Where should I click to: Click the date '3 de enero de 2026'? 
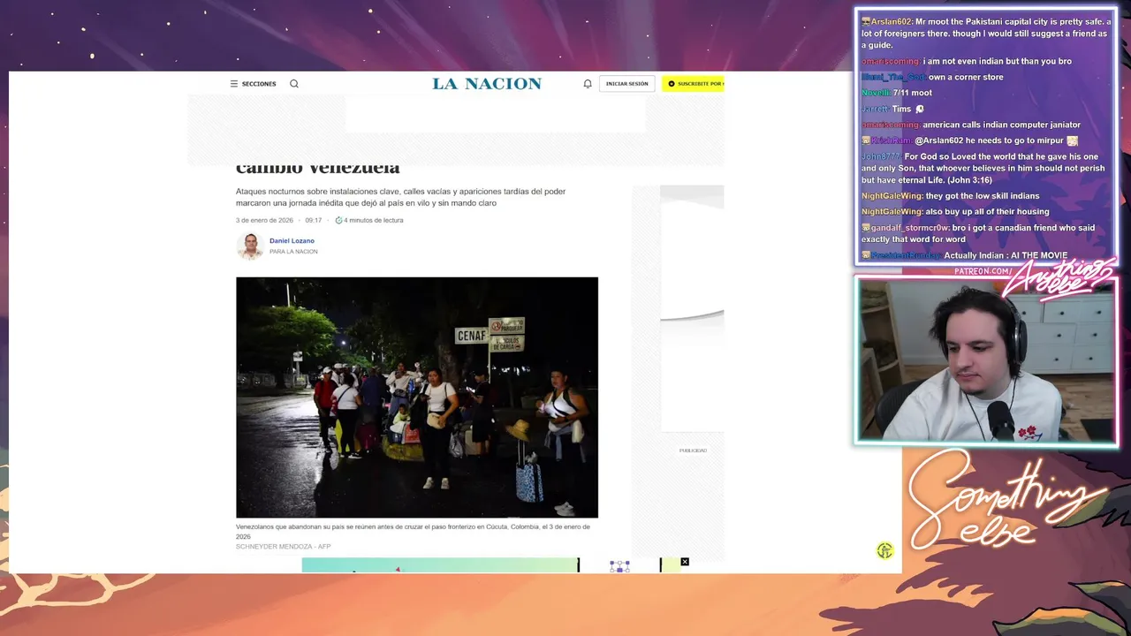click(x=264, y=220)
